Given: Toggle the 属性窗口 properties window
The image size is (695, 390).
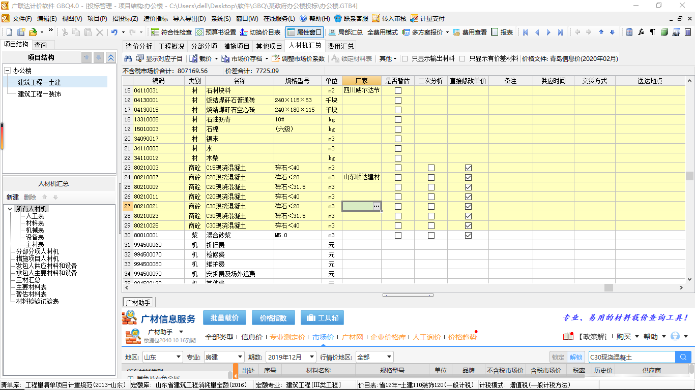Looking at the screenshot, I should (304, 32).
